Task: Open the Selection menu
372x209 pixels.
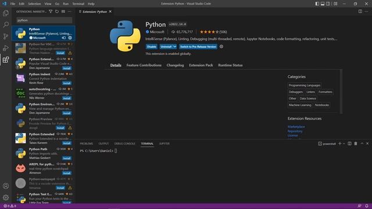Action: click(x=34, y=3)
